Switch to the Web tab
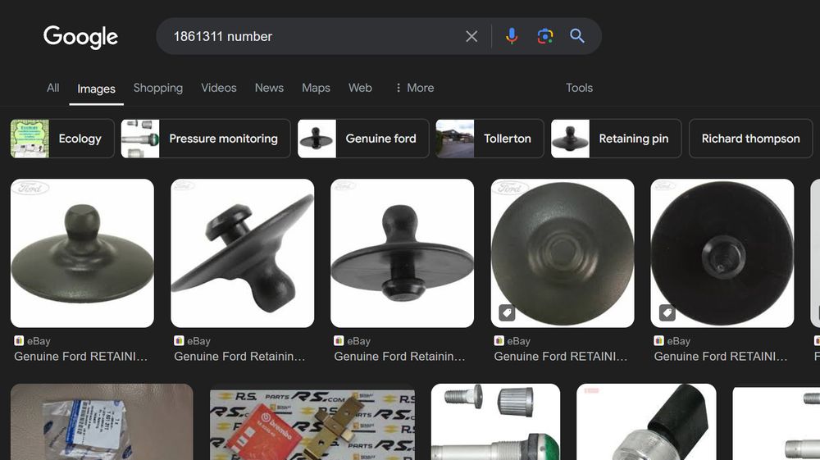 point(360,88)
